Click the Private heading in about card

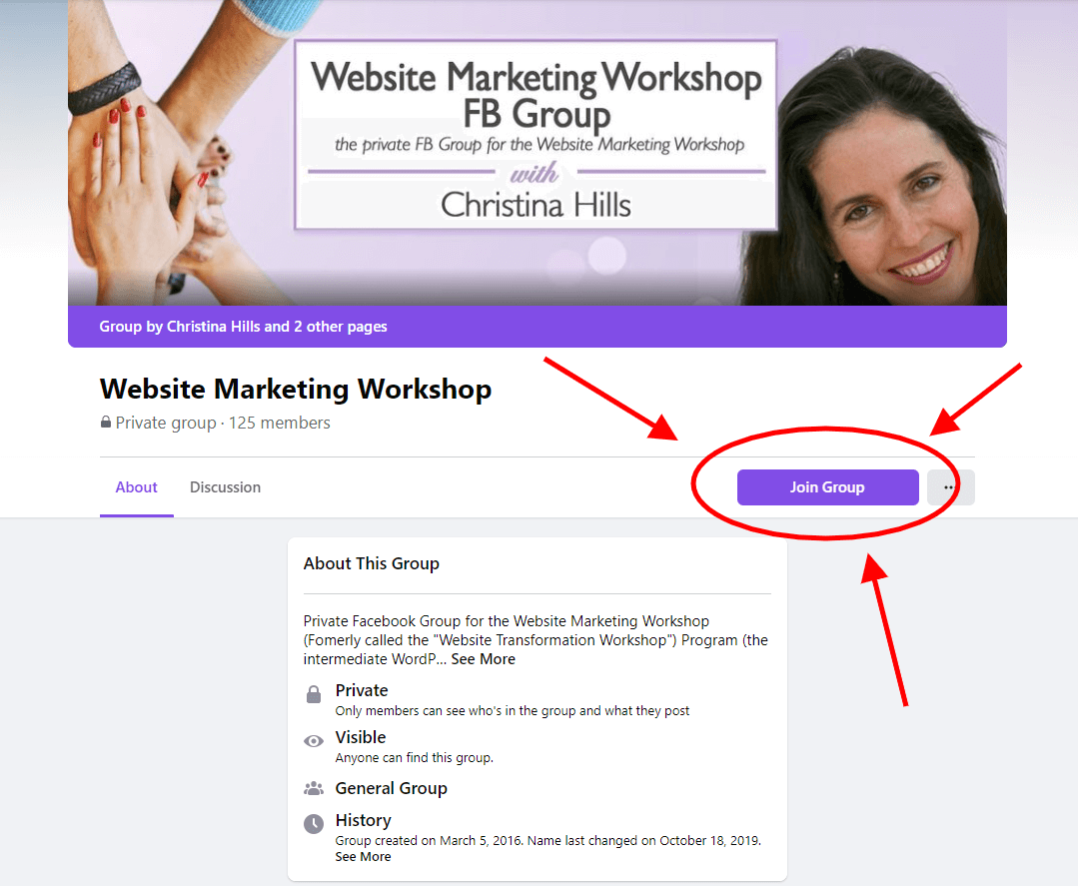tap(362, 690)
